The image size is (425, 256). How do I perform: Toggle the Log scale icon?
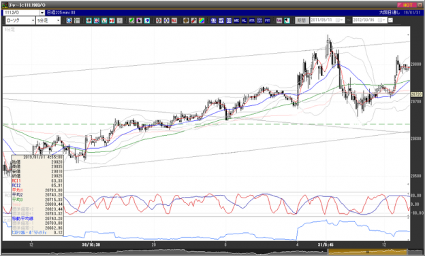279,20
